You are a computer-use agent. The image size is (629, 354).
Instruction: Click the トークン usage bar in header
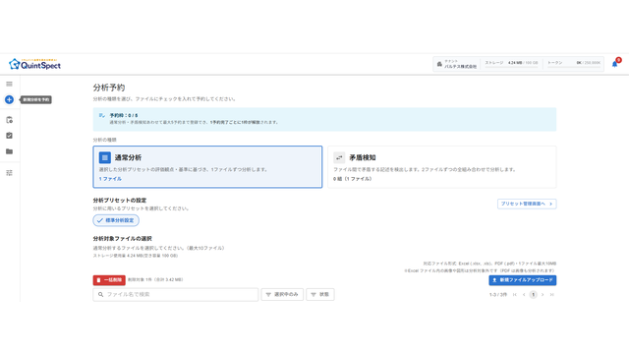tap(574, 64)
